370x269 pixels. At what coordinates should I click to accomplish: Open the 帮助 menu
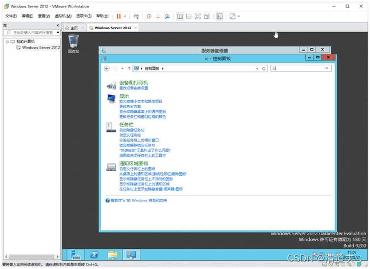102,16
